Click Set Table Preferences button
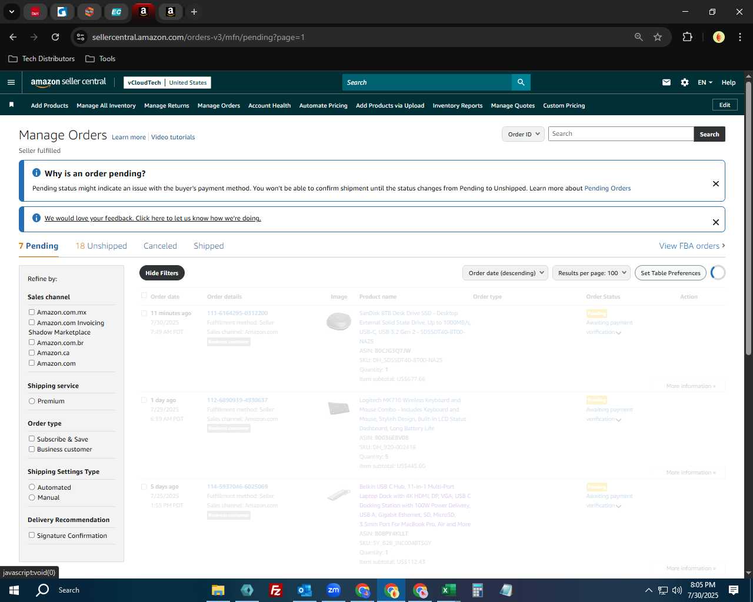 pyautogui.click(x=671, y=273)
